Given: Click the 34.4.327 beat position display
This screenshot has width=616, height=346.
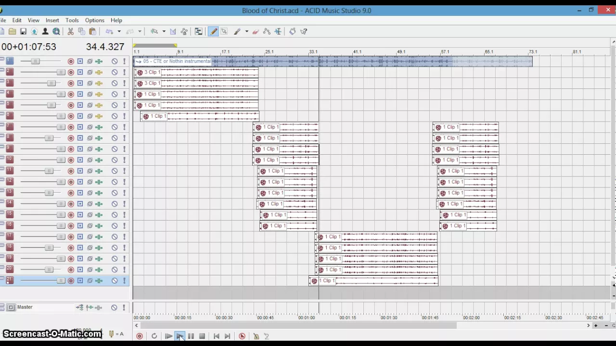Looking at the screenshot, I should [105, 47].
